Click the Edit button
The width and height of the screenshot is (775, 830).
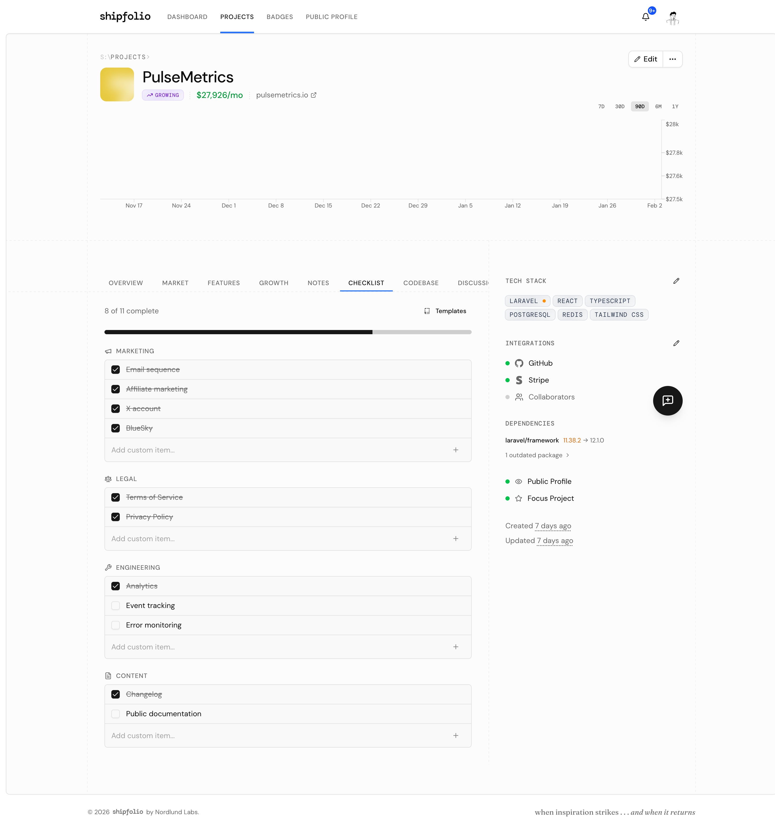(645, 59)
